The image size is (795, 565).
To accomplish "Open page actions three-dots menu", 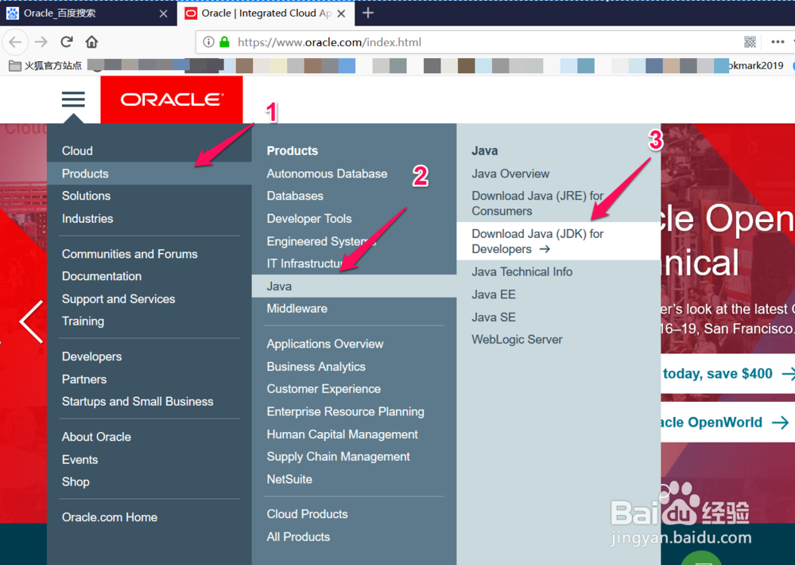I will pos(778,41).
